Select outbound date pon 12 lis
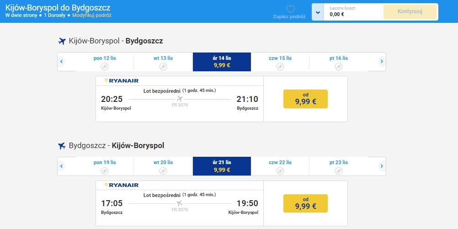 pos(105,62)
